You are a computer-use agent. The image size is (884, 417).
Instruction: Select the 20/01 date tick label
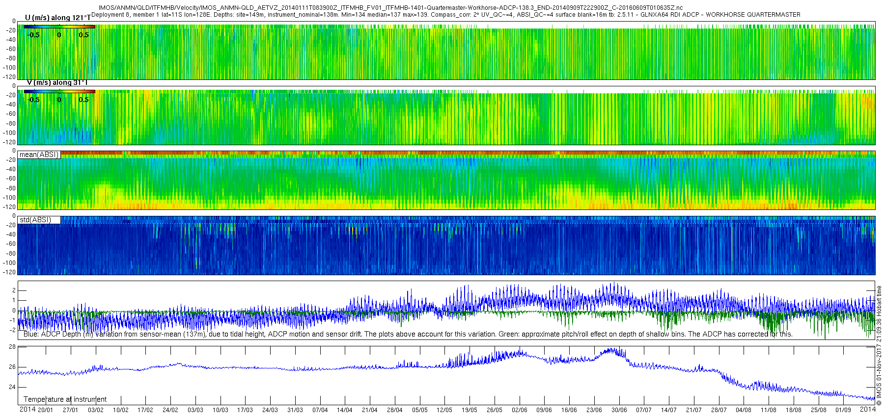(x=45, y=410)
